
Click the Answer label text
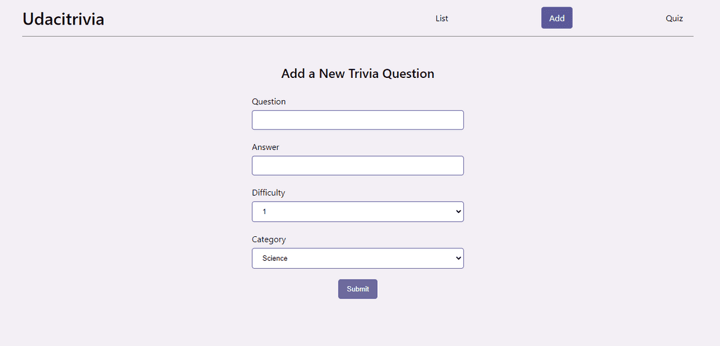tap(265, 147)
